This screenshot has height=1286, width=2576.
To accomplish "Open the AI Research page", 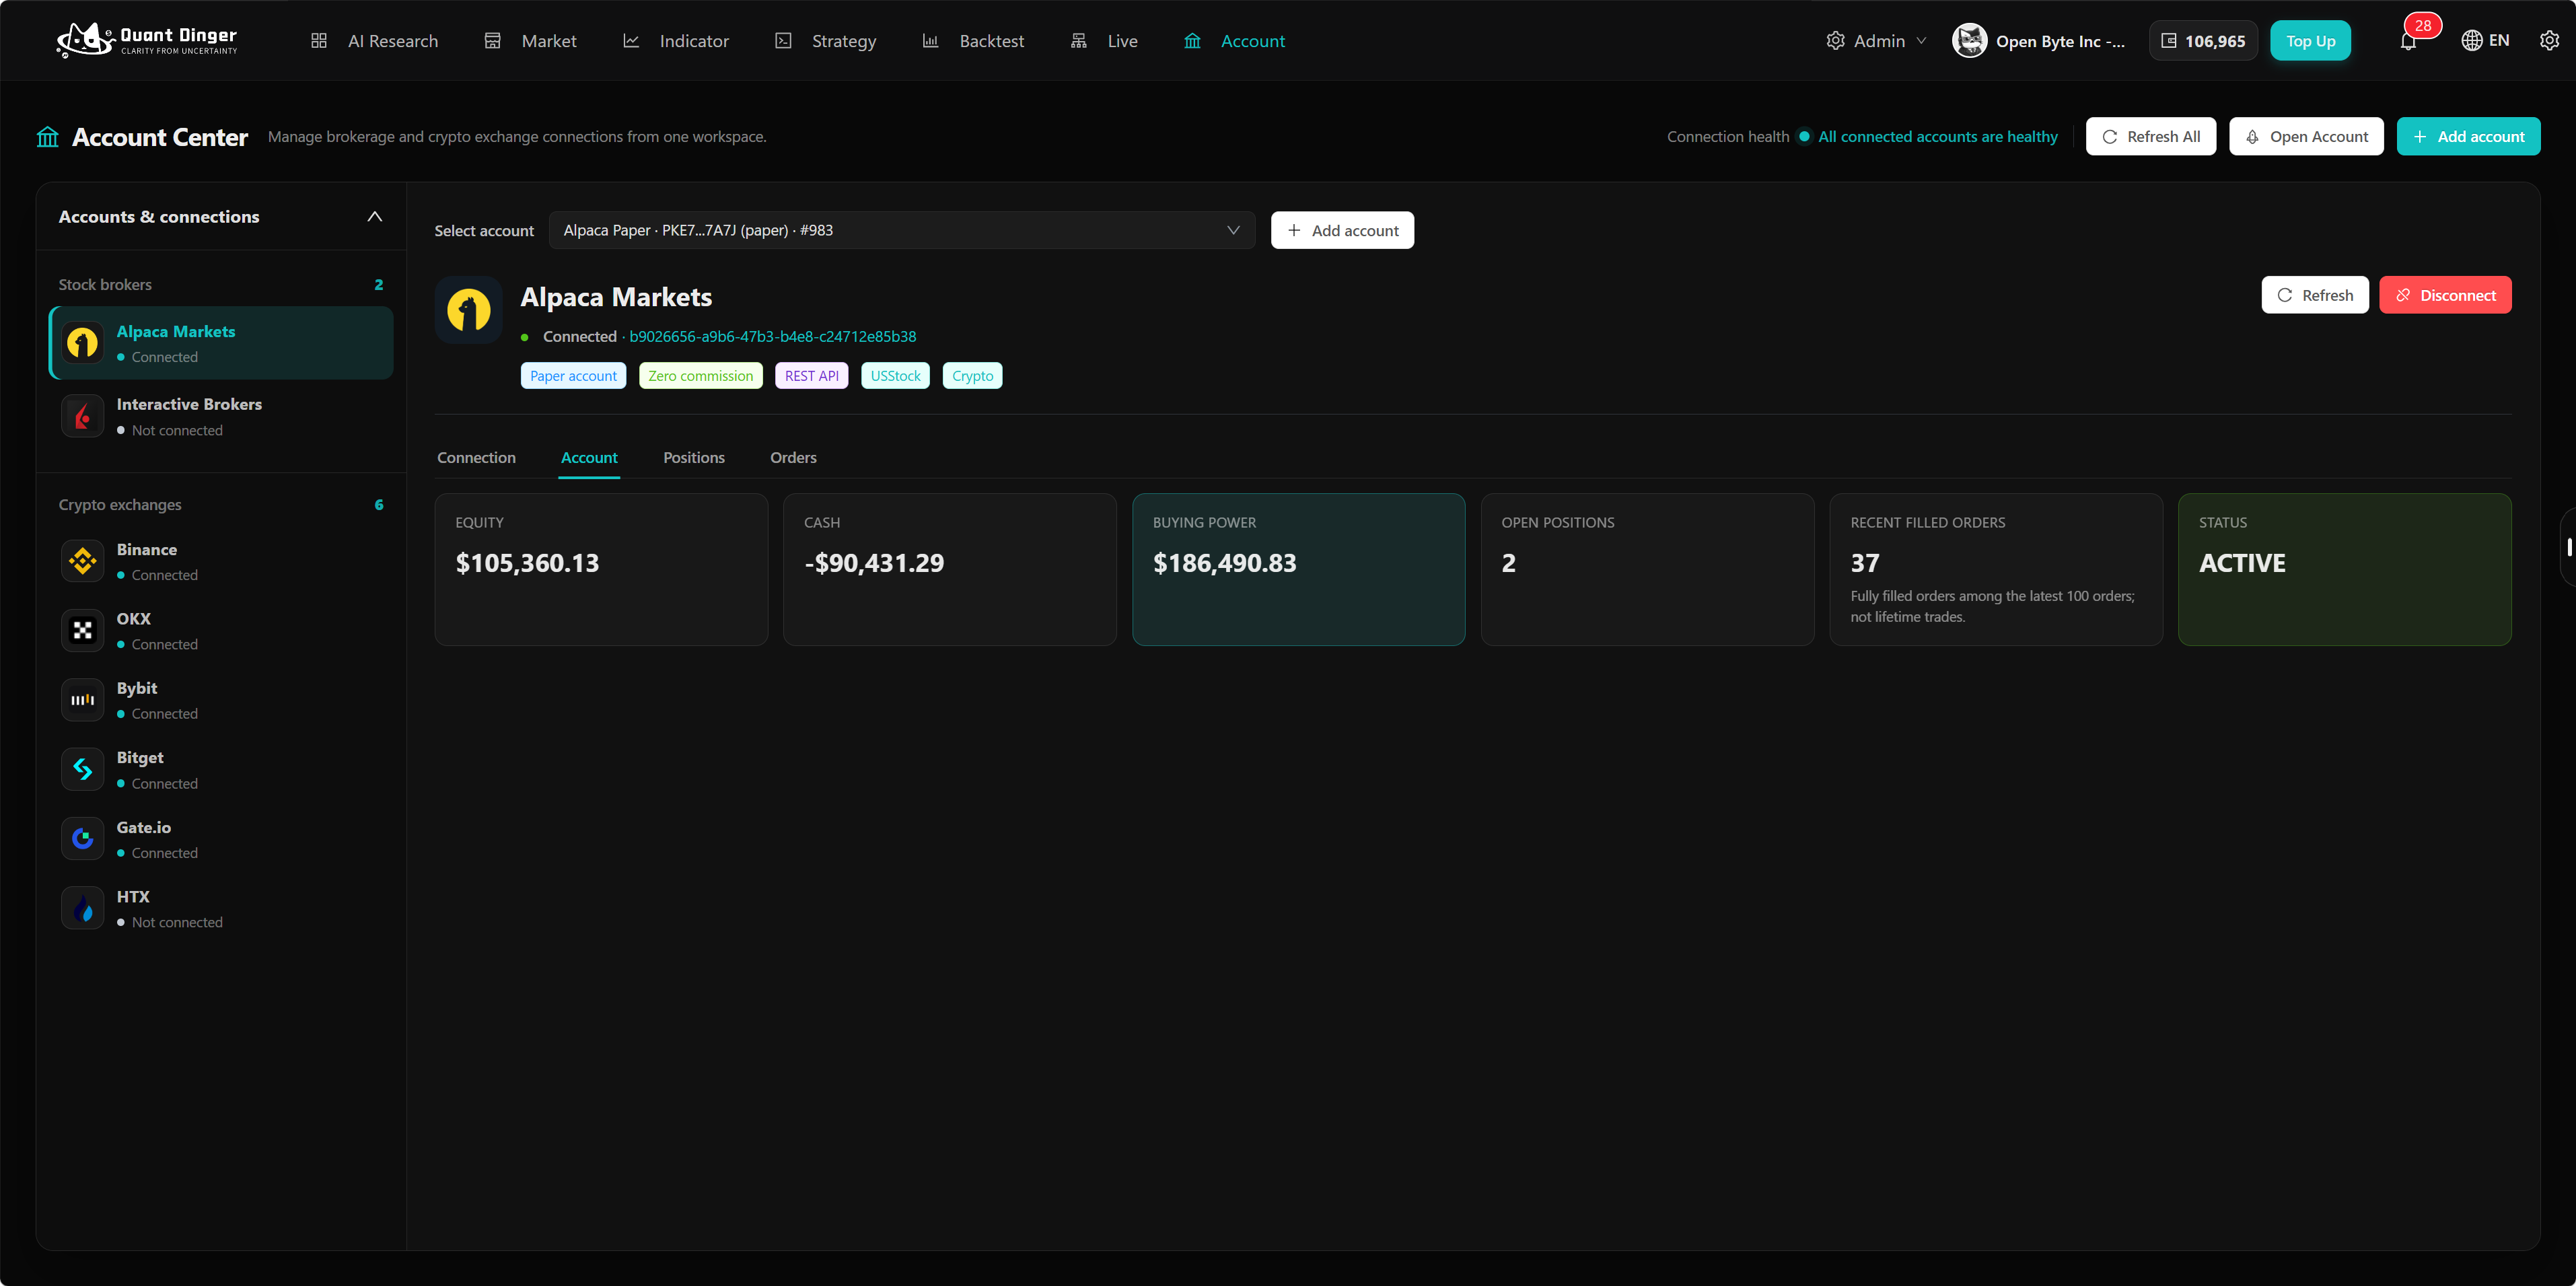I will click(x=374, y=41).
